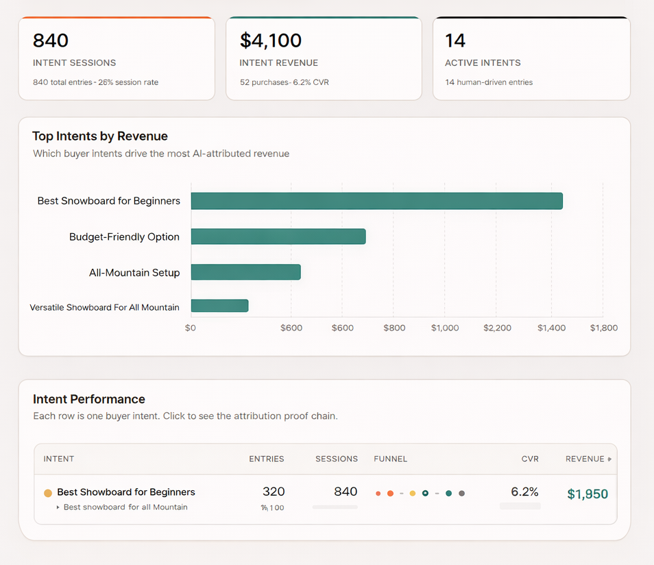654x565 pixels.
Task: Click the orange status dot beside Best Showboard for Beginners
Action: pos(47,492)
